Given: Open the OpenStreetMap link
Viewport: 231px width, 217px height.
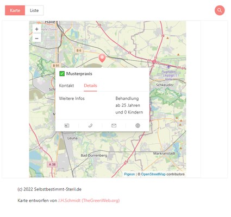Looking at the screenshot, I should click(153, 174).
